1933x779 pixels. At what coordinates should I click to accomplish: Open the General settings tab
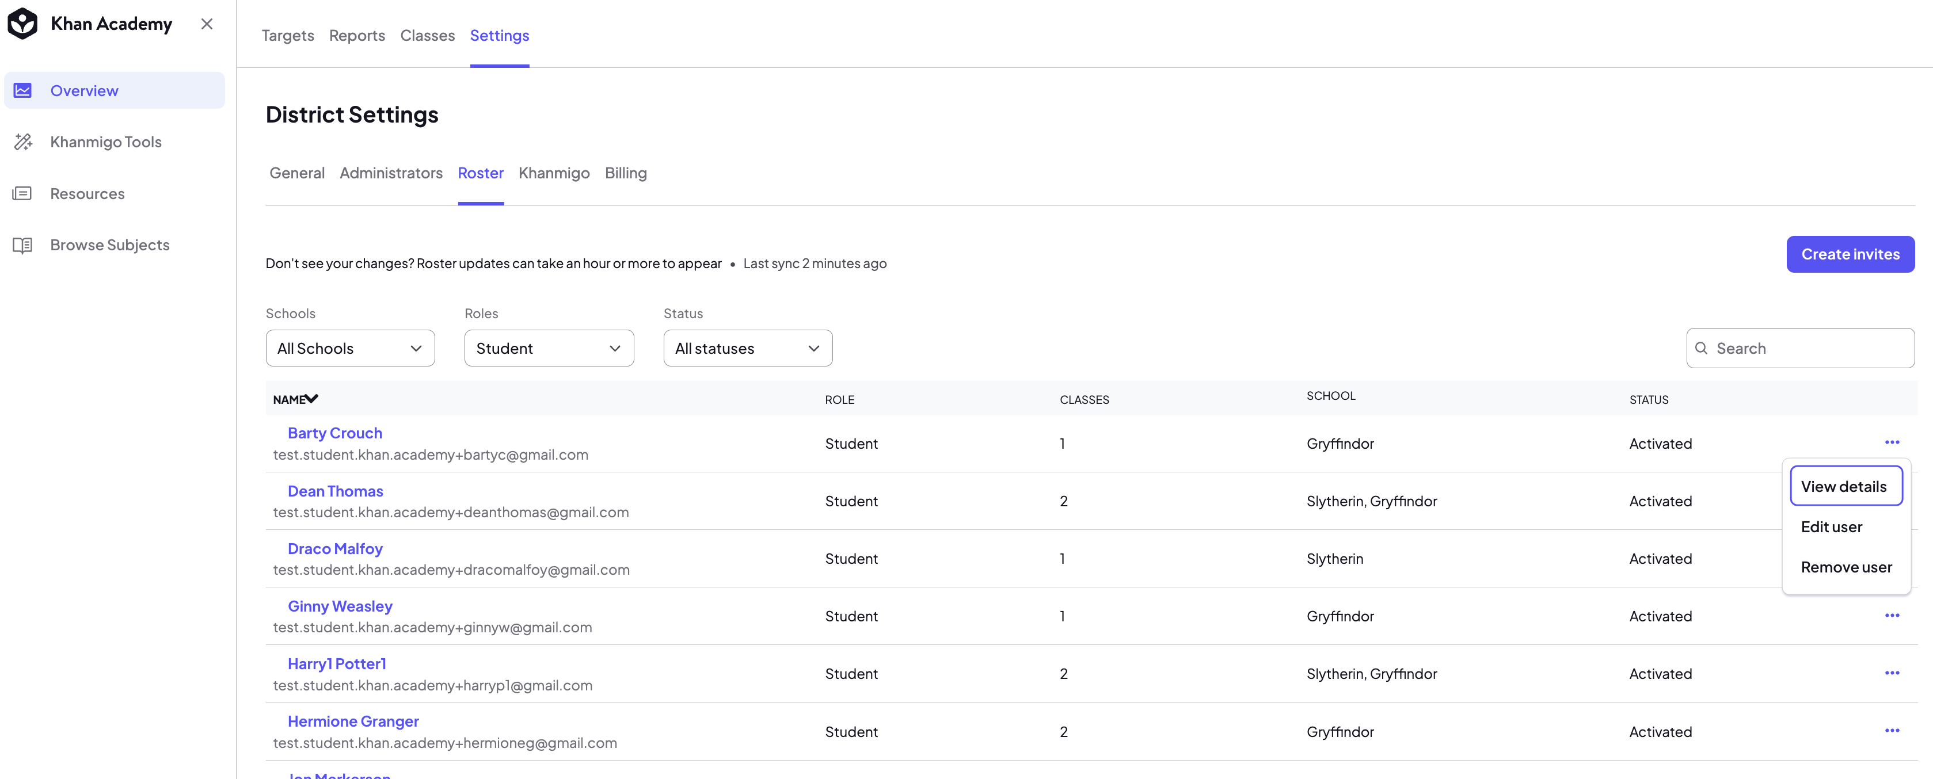coord(297,173)
